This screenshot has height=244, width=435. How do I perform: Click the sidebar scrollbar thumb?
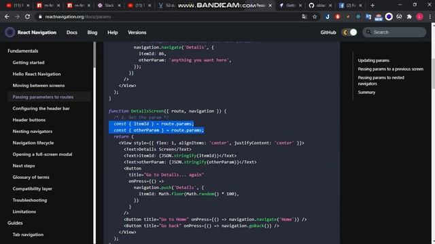(x=94, y=54)
